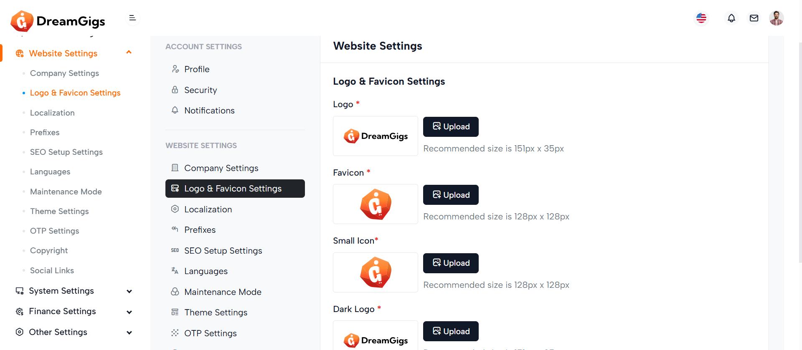Expand the Other Settings section

click(129, 332)
